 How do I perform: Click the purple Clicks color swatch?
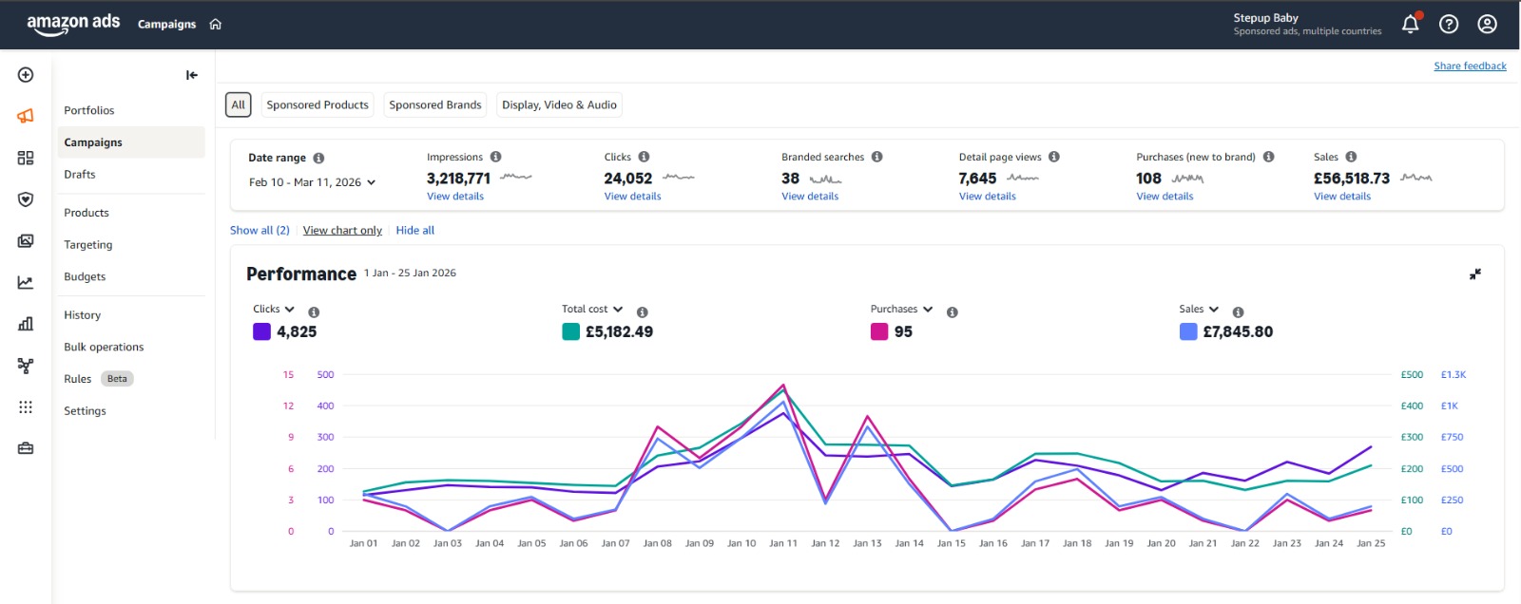(x=261, y=331)
